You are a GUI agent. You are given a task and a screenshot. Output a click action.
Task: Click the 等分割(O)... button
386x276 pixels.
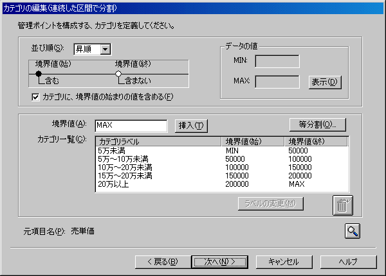pyautogui.click(x=318, y=125)
